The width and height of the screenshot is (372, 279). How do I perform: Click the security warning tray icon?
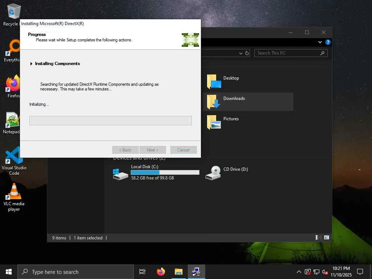pos(307,272)
